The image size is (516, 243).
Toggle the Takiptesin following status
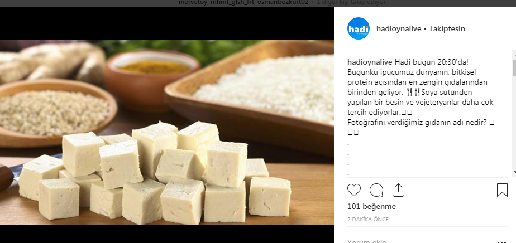coord(447,28)
